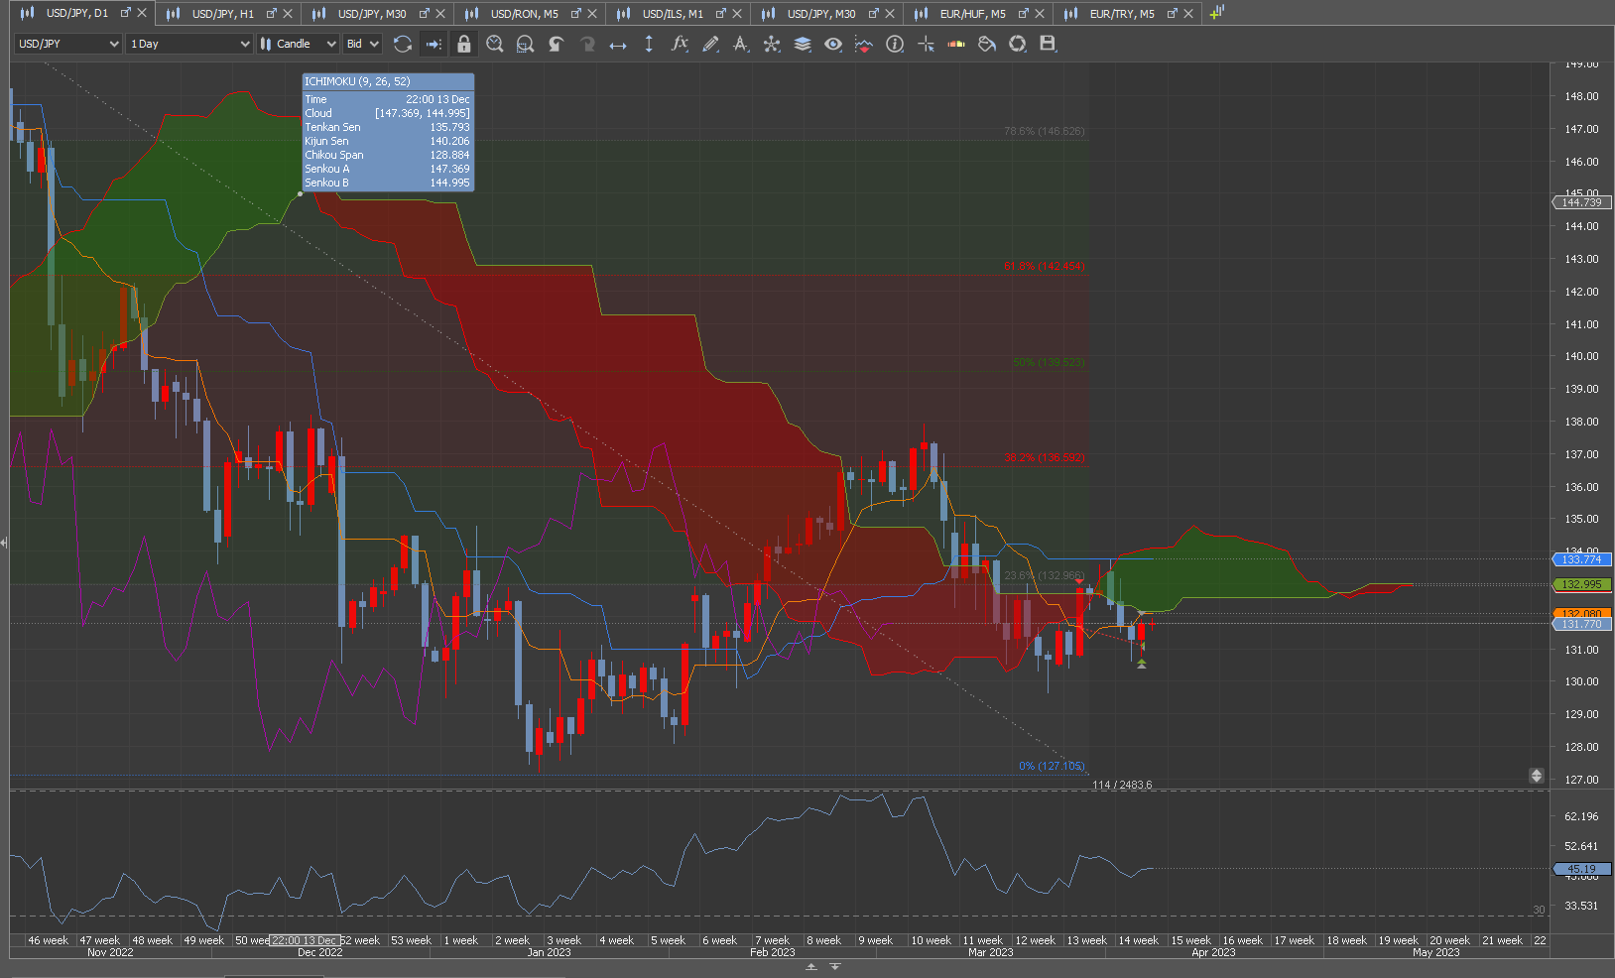Toggle the auto-scroll to latest bar button
This screenshot has height=978, width=1615.
click(x=434, y=44)
